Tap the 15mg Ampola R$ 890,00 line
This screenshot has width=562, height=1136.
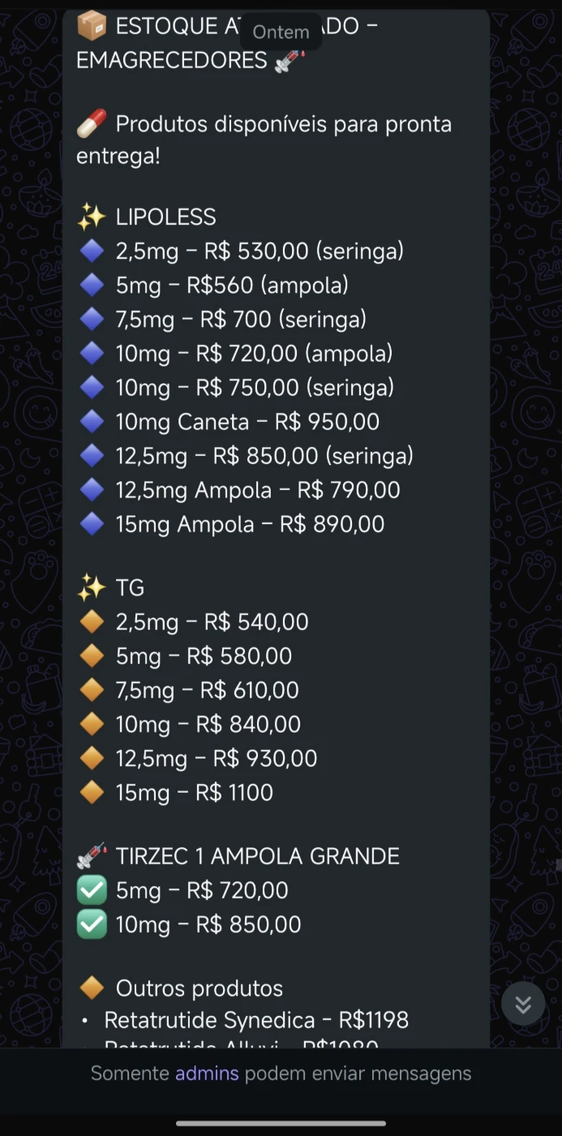point(250,524)
